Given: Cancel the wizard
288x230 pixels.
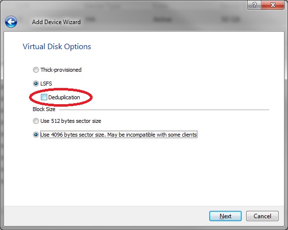Looking at the screenshot, I should coord(262,216).
